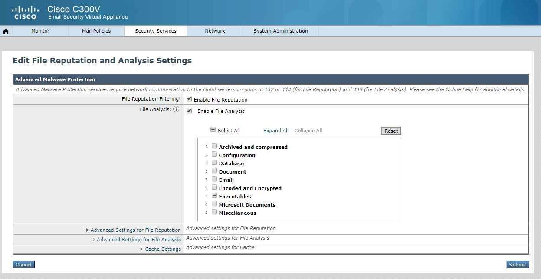This screenshot has width=541, height=279.
Task: Check the Miscellaneous checkbox
Action: pos(214,213)
